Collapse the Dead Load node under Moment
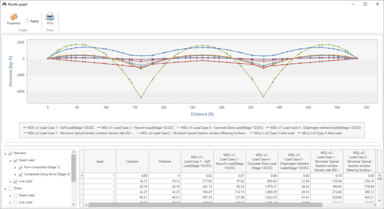The height and width of the screenshot is (209, 384). 10,161
